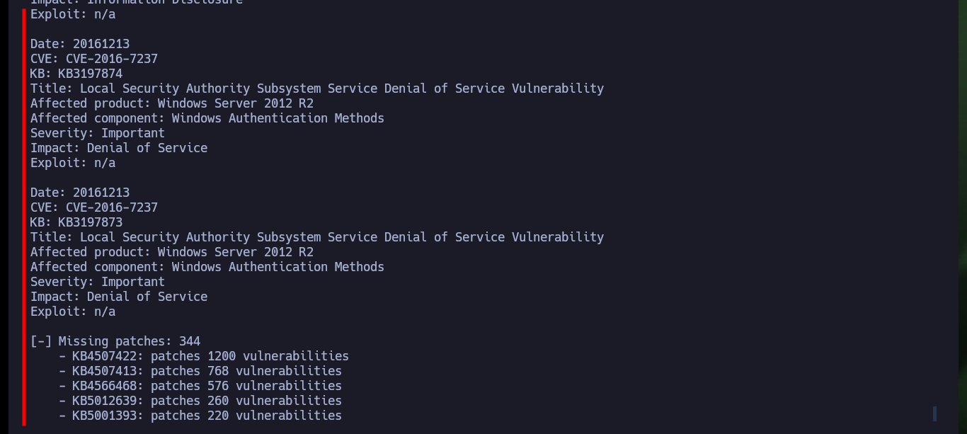Select the CVE line directly above KB3197874
Screen dimensions: 967x434
[x=94, y=59]
